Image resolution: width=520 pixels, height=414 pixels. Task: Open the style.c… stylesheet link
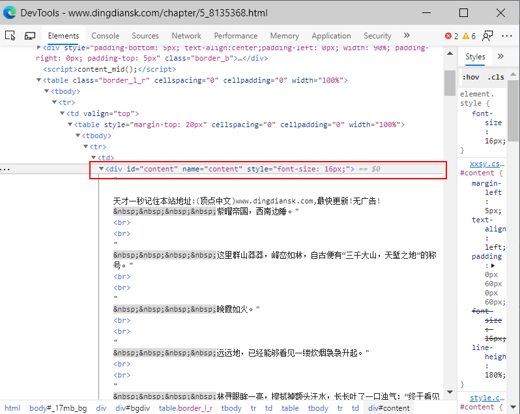click(487, 398)
